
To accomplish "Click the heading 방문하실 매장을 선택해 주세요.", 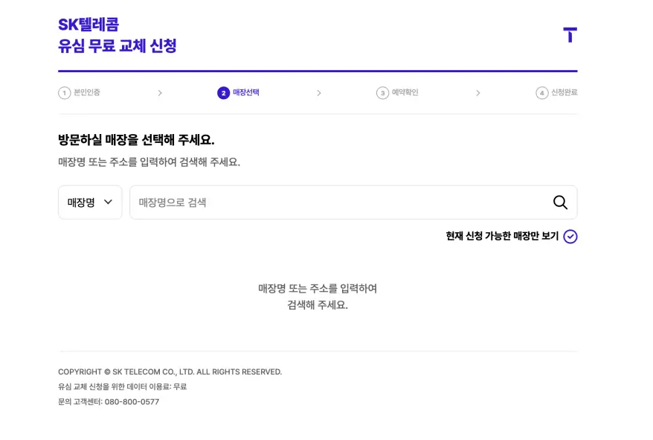I will [136, 140].
